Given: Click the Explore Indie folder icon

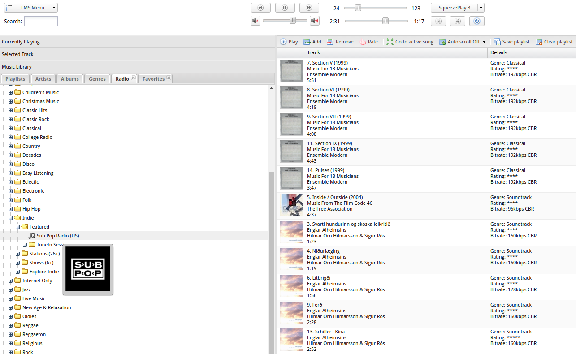Looking at the screenshot, I should [25, 272].
